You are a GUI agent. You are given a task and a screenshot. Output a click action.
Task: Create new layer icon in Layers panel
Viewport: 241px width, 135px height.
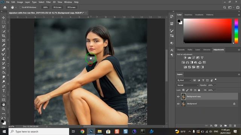click(230, 126)
